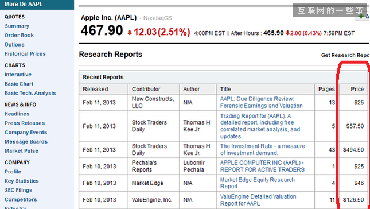The height and width of the screenshot is (209, 370).
Task: Open the Message Boards link
Action: click(26, 141)
